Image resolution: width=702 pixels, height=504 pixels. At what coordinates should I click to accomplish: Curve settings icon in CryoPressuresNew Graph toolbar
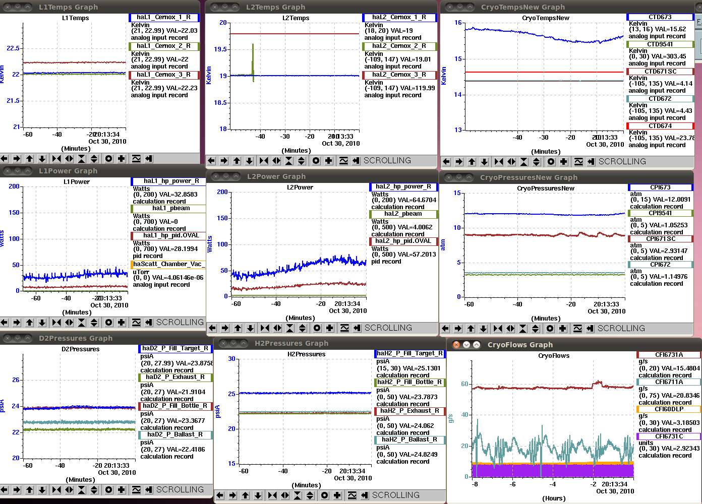tap(577, 329)
